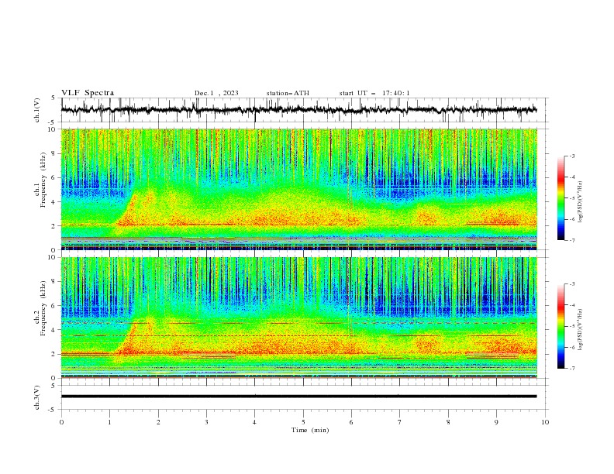Click time axis tick label "7"
614x474 pixels.
click(400, 422)
